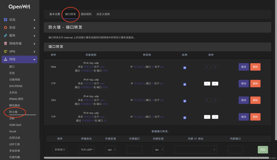The image size is (277, 160).
Task: Click 删除 for the FTP port 20 rule
Action: click(255, 117)
